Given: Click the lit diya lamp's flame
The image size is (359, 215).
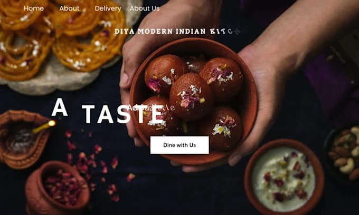Looking at the screenshot, I should coord(52,123).
